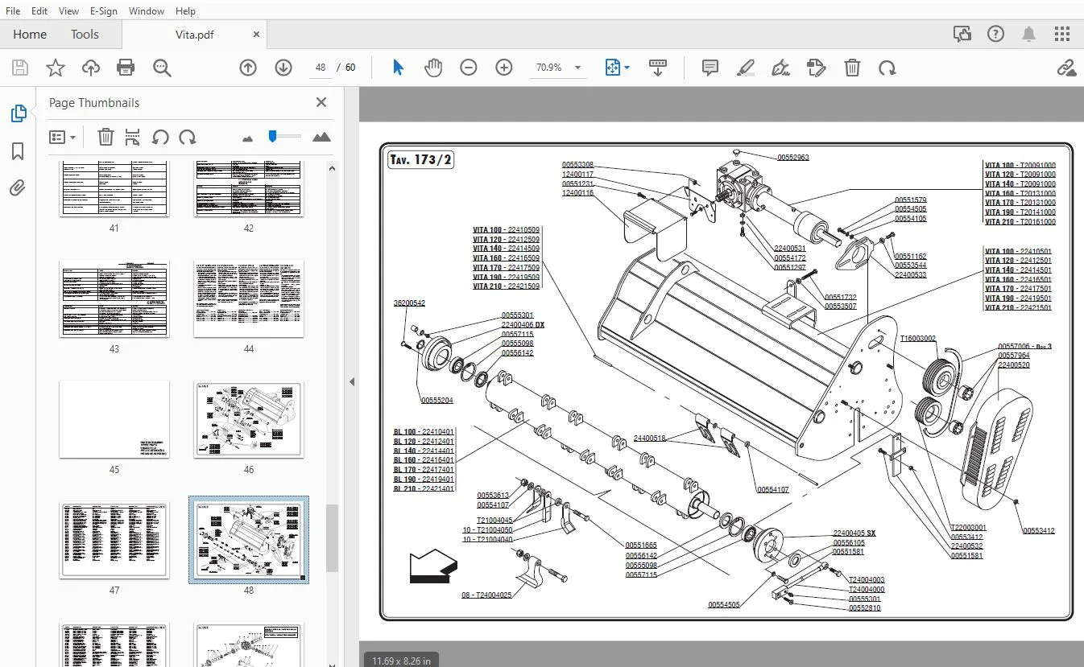Rotate the page using main toolbar icon

coord(887,68)
